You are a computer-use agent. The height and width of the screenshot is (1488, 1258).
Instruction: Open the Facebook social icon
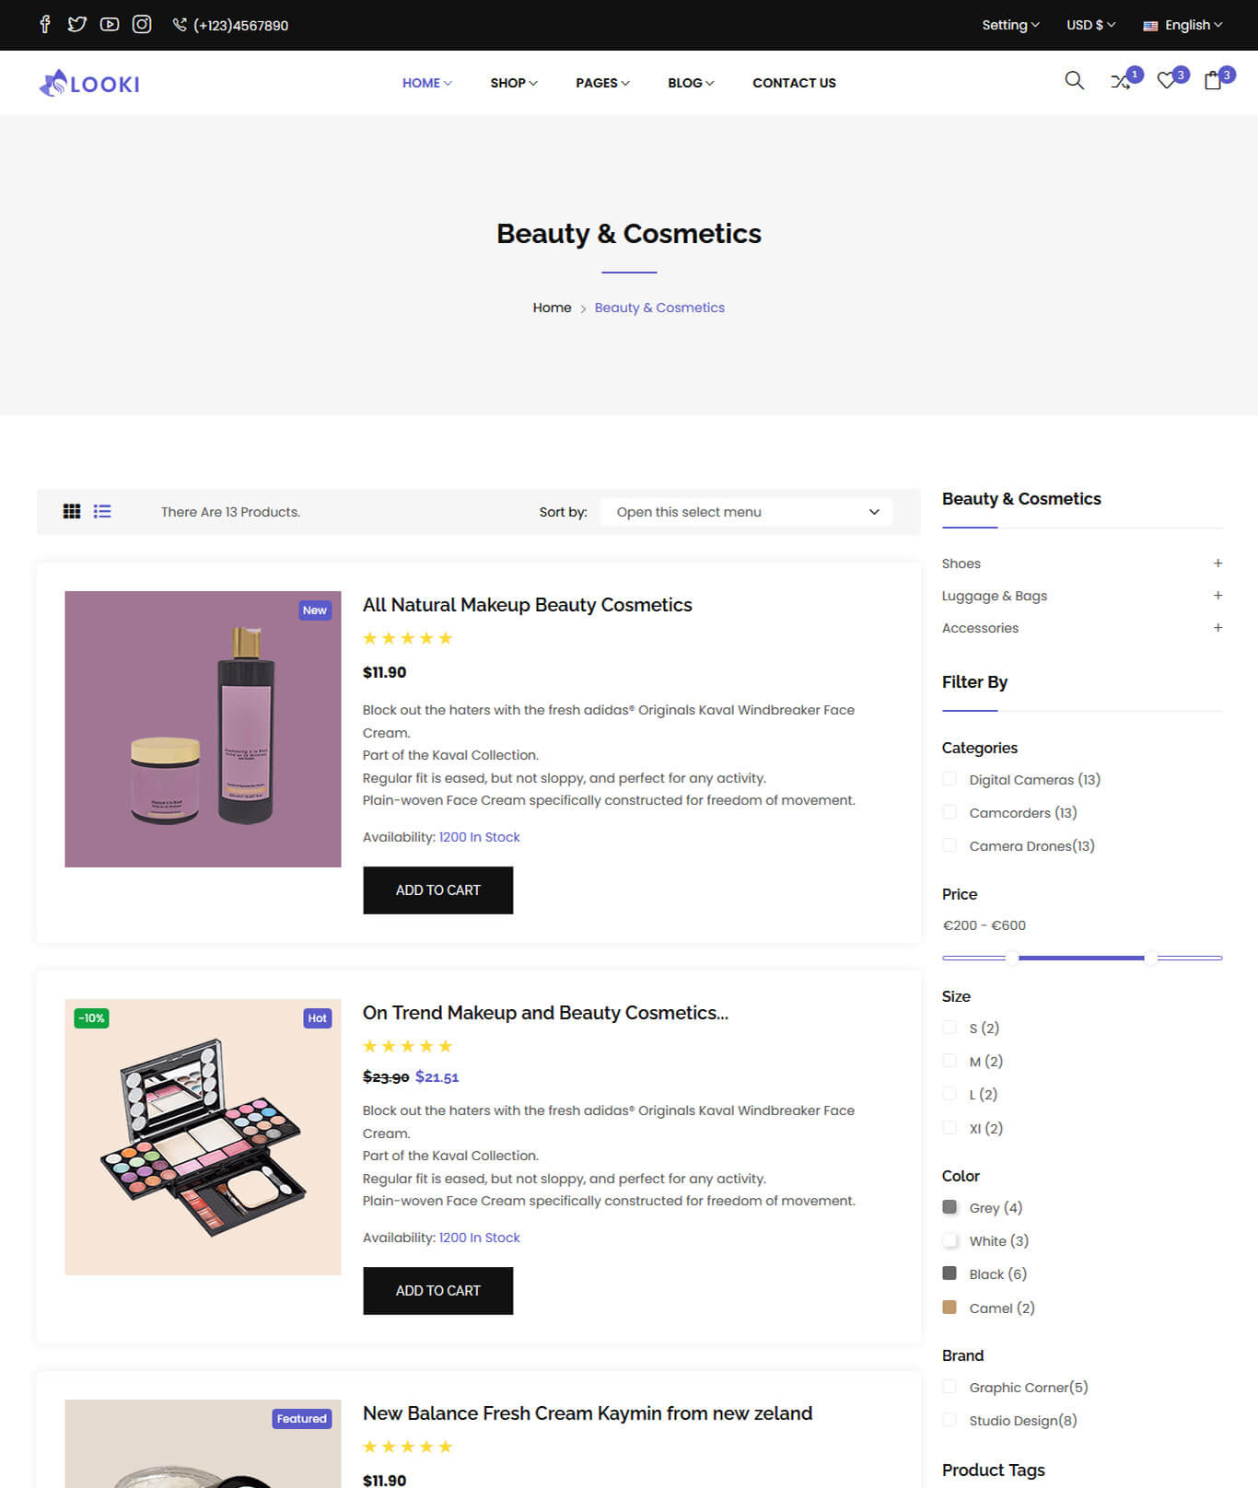pos(45,25)
